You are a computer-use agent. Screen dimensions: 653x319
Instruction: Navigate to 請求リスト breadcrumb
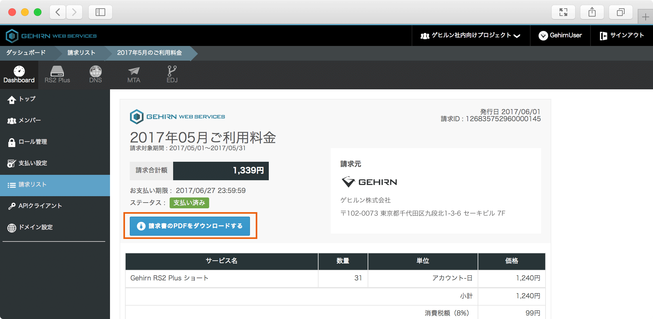(81, 53)
